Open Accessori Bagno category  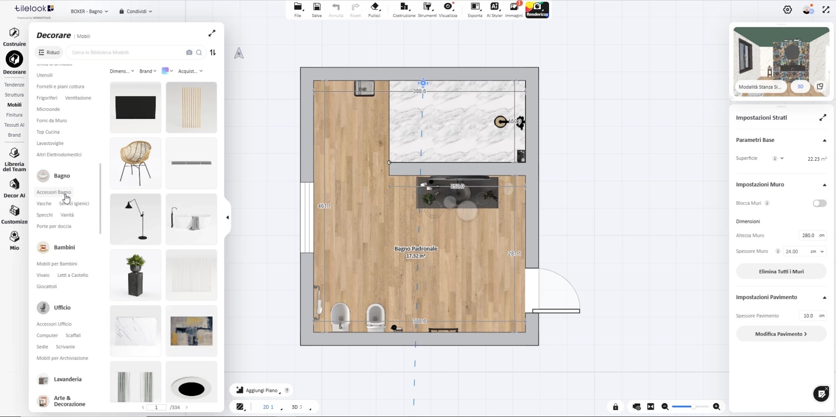click(54, 192)
